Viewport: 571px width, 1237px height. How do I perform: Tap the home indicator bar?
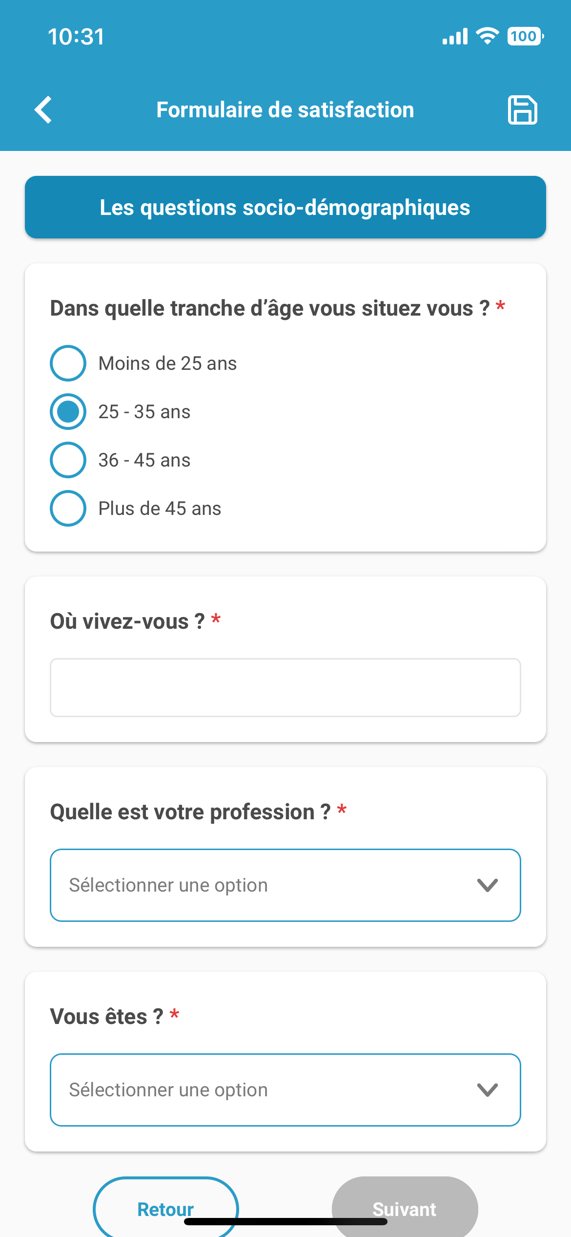point(285,1222)
